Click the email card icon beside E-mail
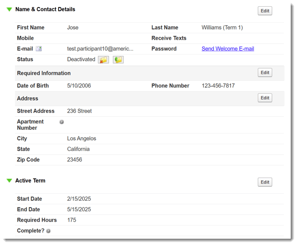Viewport: 297px width, 245px height. 39,49
